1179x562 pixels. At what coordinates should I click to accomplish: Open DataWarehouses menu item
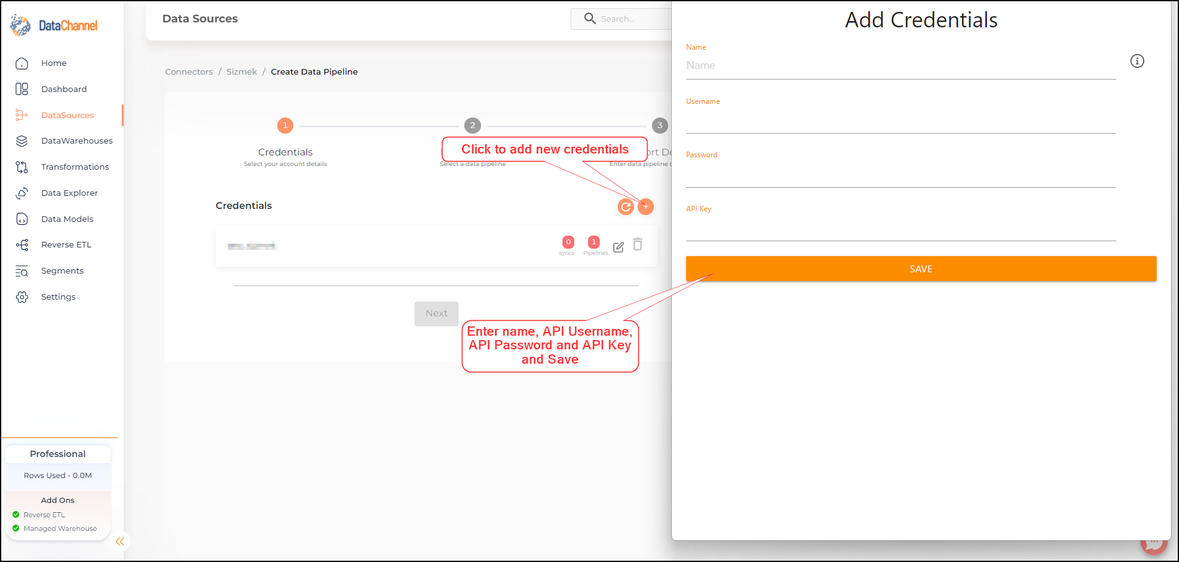tap(77, 141)
